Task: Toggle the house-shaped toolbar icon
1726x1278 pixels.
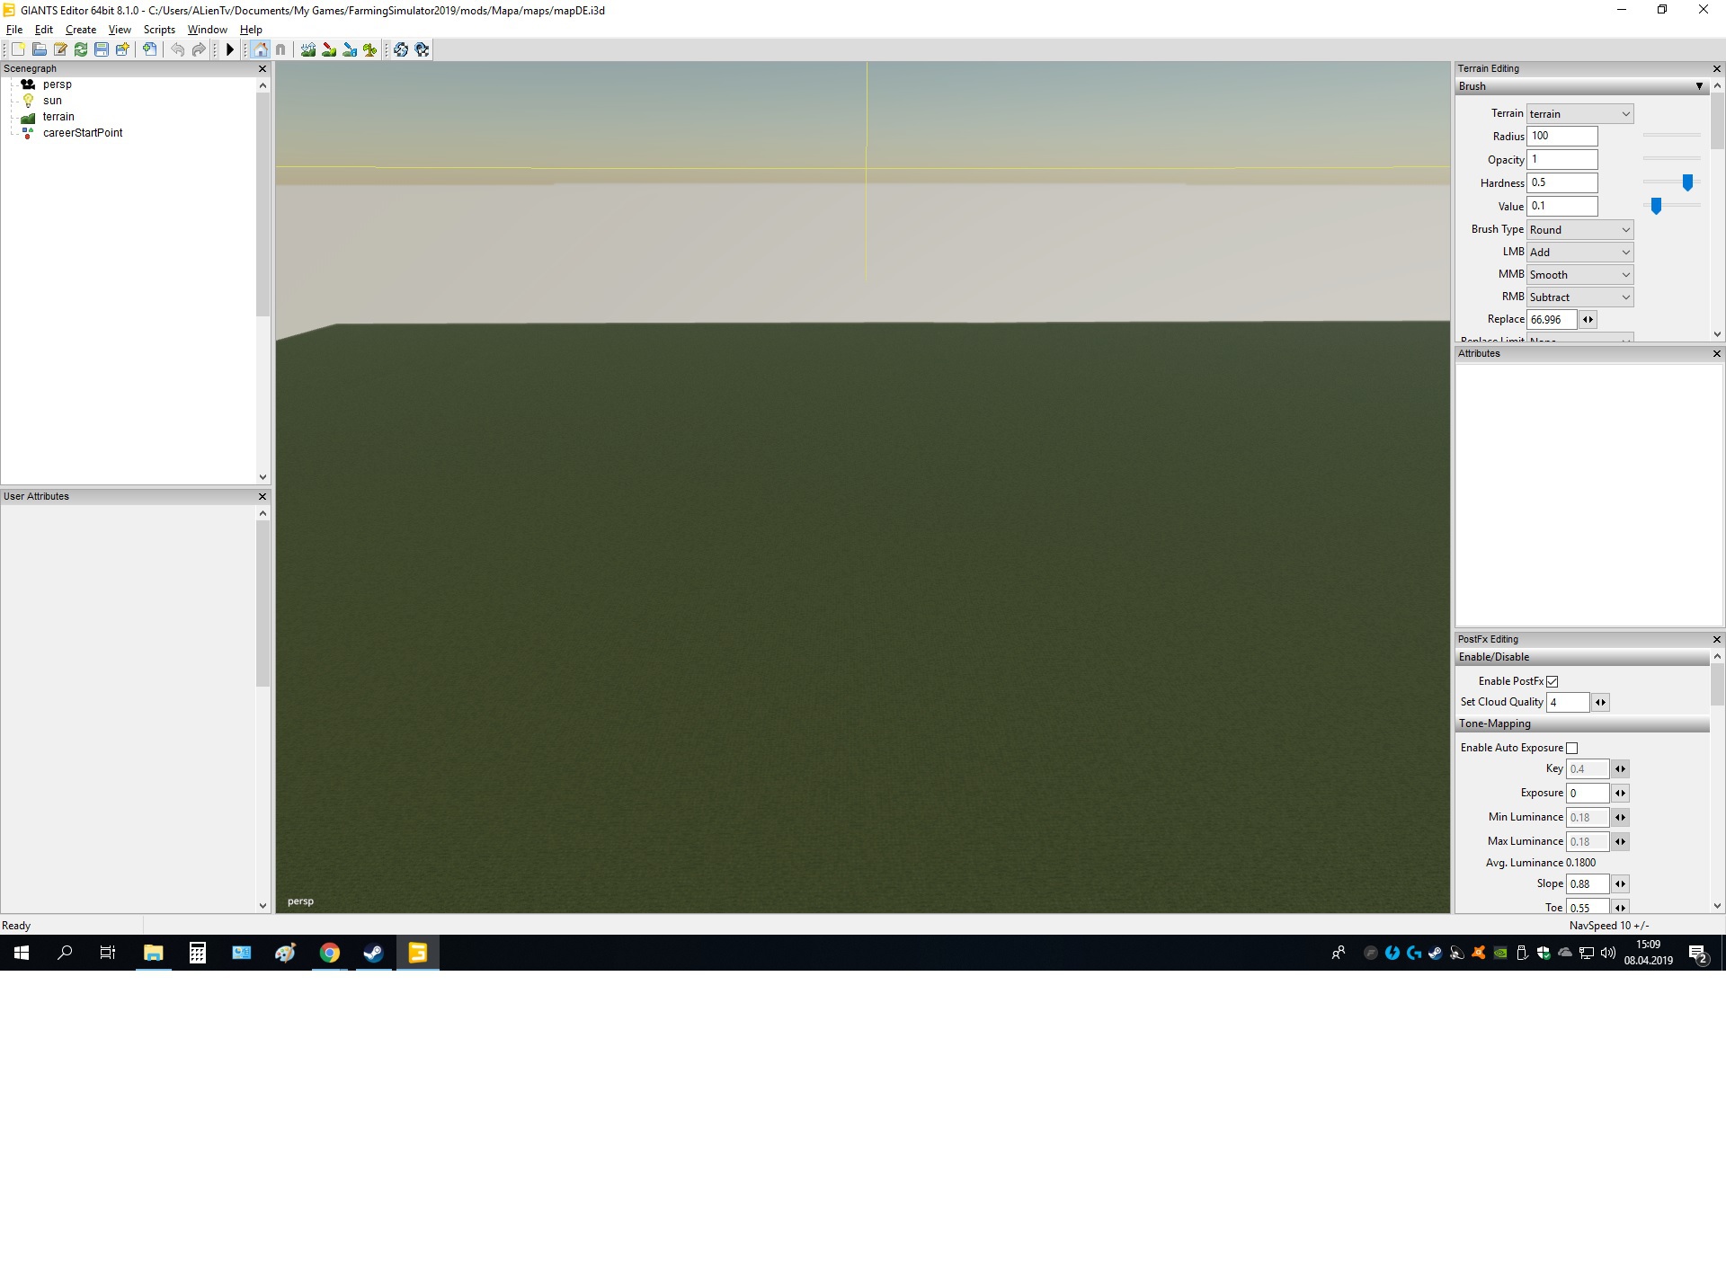Action: click(260, 49)
